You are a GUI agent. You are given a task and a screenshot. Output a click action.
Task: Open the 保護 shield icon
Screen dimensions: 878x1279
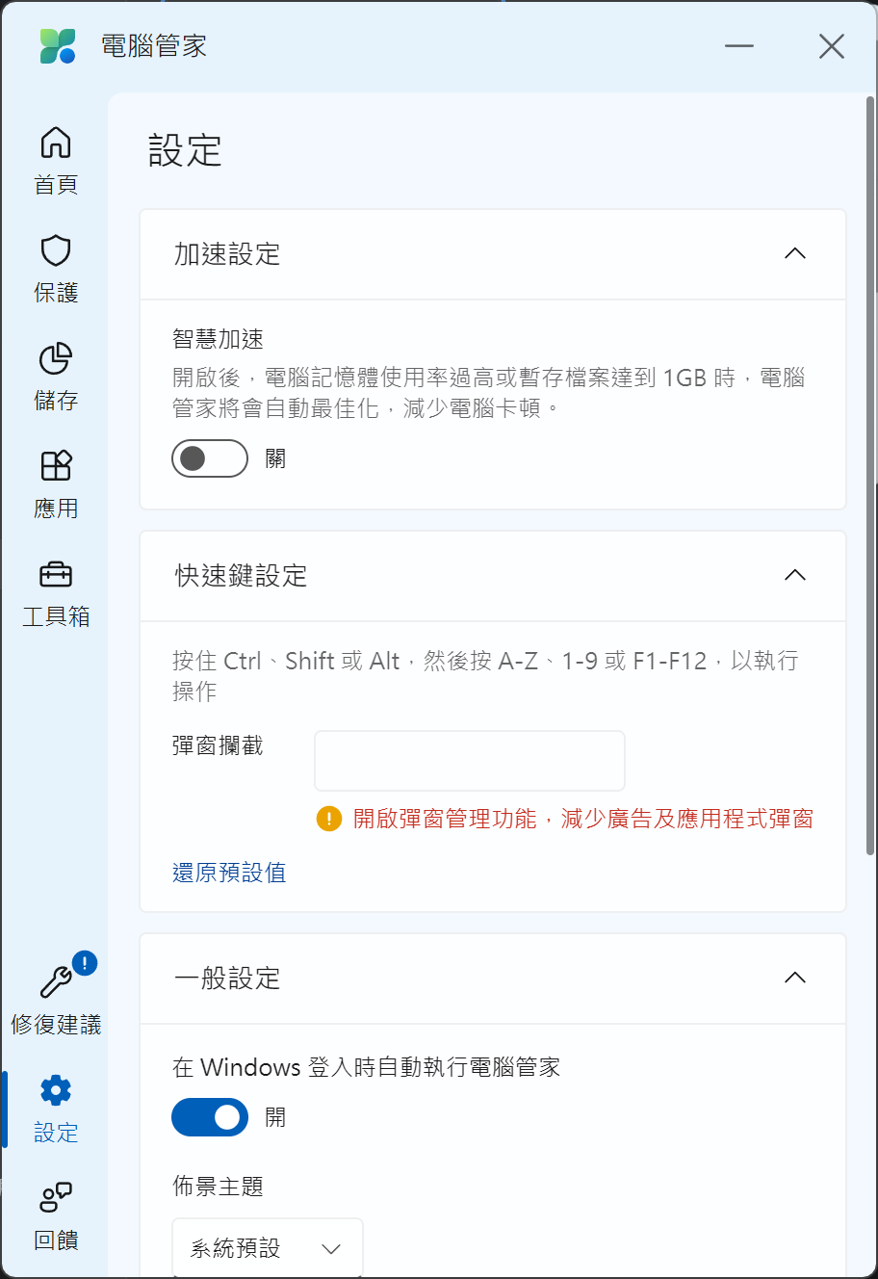[x=56, y=250]
